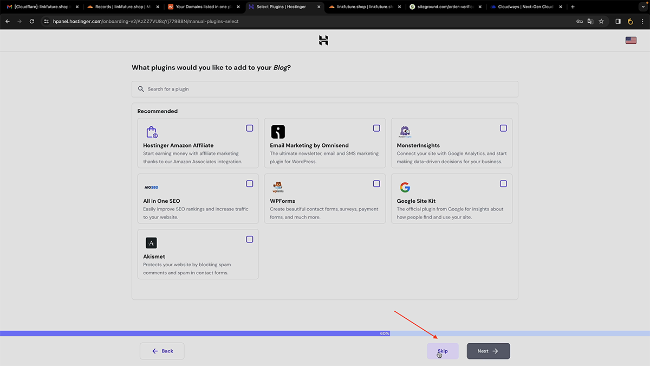Click the AIOSEO plugin logo
This screenshot has width=650, height=366.
151,187
